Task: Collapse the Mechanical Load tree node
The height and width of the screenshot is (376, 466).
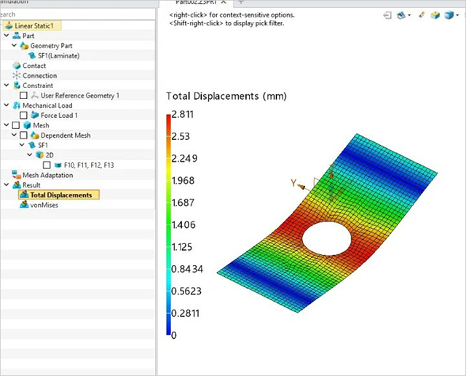Action: click(x=7, y=106)
